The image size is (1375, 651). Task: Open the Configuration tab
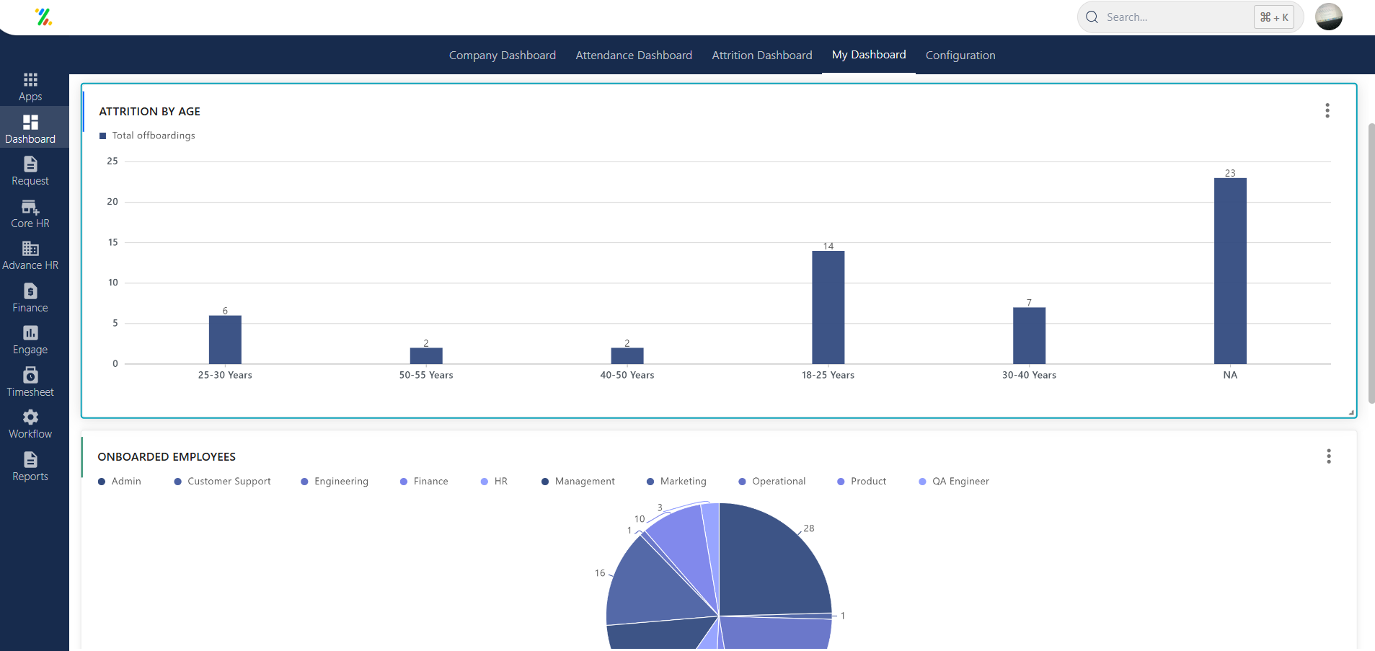[960, 56]
